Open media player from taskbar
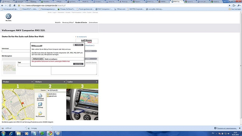Image resolution: width=242 pixels, height=136 pixels. 26,134
